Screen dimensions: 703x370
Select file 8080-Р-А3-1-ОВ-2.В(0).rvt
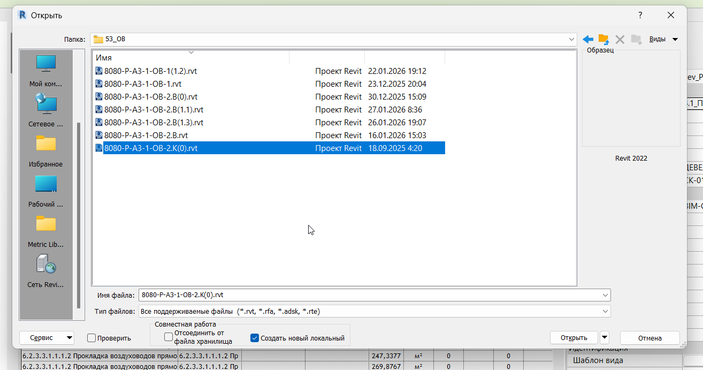click(151, 96)
